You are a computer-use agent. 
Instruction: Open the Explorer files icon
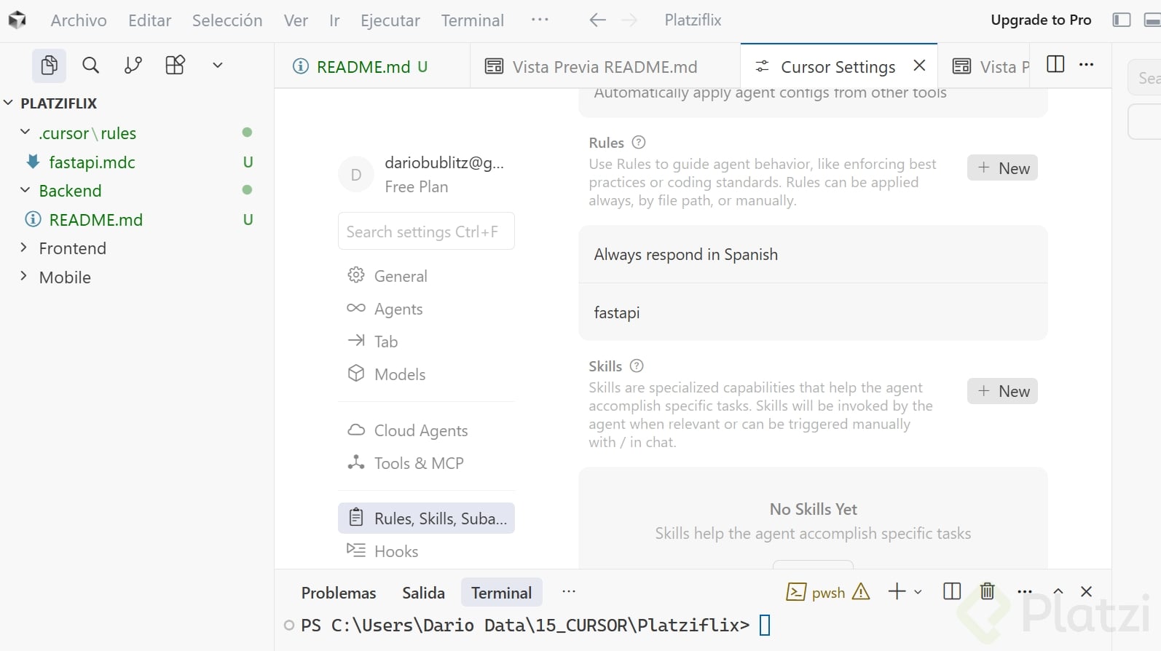coord(49,66)
